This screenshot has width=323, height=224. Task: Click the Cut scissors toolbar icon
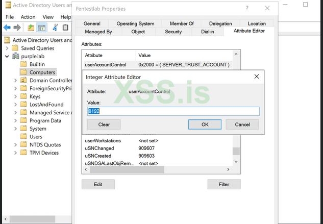[55, 28]
